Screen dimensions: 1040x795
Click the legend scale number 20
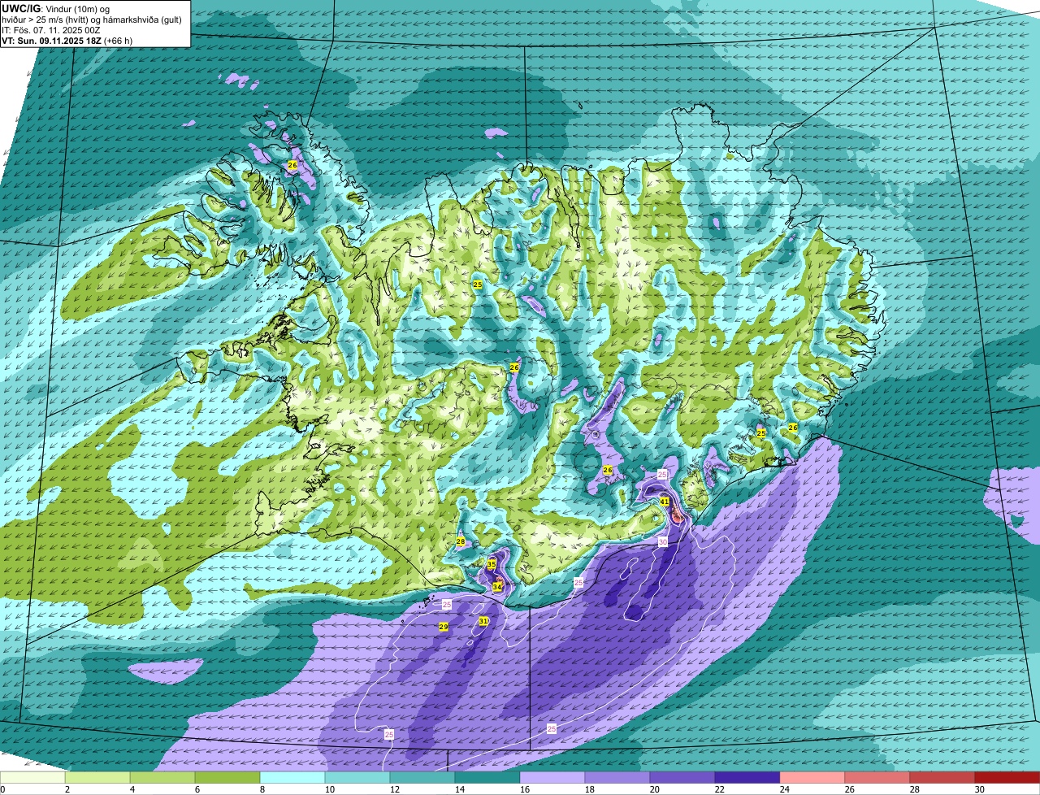(654, 789)
